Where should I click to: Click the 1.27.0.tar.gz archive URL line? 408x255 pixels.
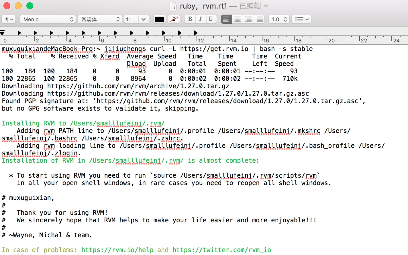[x=115, y=86]
